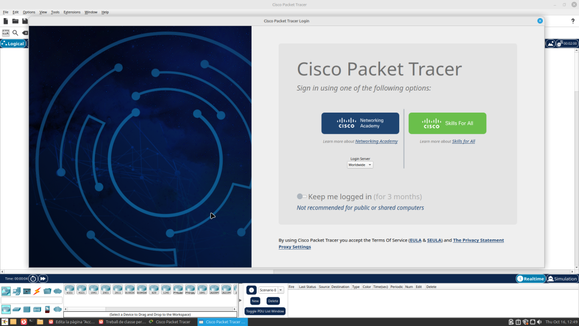The height and width of the screenshot is (326, 579).
Task: Click the Open file folder icon
Action: [x=15, y=21]
